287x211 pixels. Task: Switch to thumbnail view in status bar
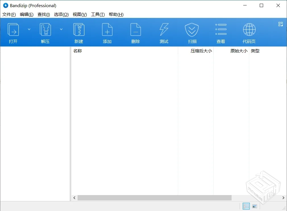pyautogui.click(x=255, y=206)
